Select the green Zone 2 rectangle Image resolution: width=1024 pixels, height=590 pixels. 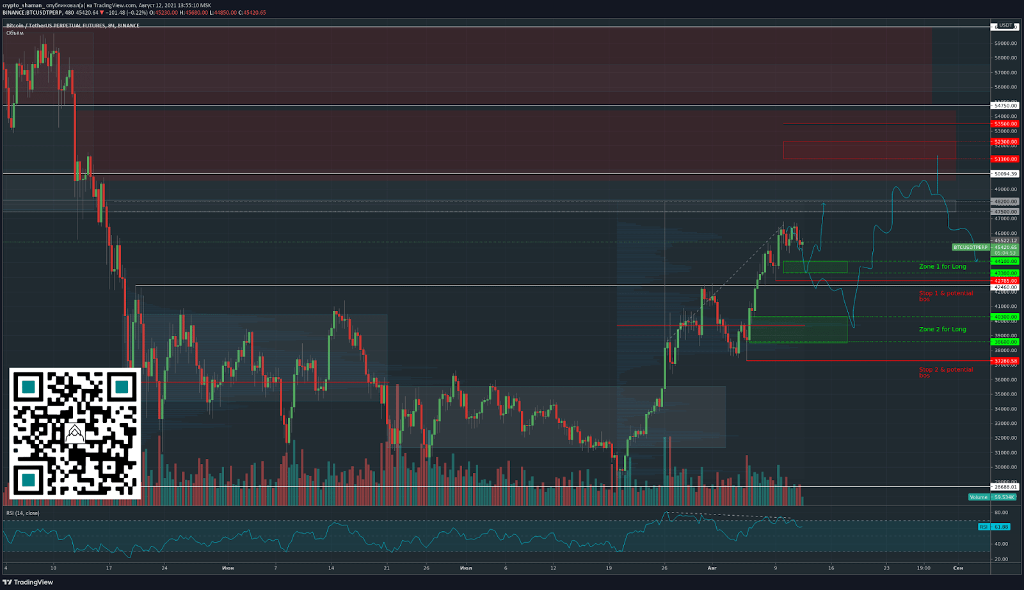(799, 329)
